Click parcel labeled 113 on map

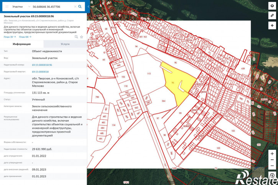149,74
